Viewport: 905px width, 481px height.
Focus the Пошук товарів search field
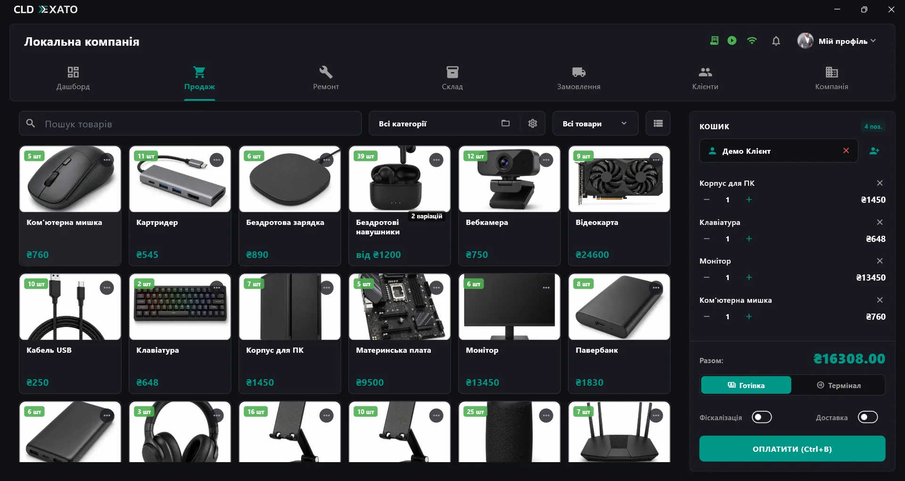coord(190,124)
